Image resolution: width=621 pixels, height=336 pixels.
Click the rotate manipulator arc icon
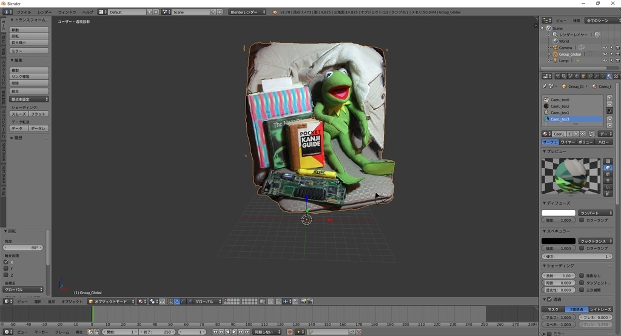point(183,301)
